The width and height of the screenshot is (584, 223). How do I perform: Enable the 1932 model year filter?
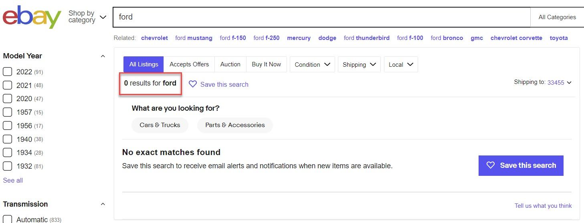(x=8, y=166)
